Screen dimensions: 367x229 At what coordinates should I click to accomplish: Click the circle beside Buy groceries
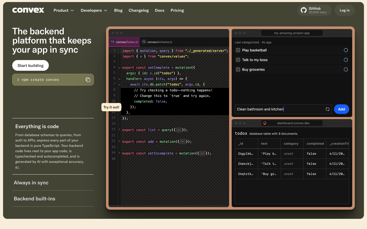346,69
